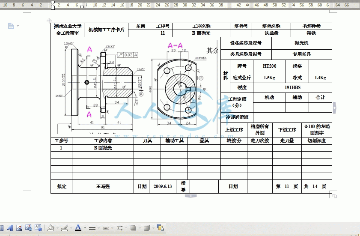Click the '机械加工工序卡片' title cell

[106, 30]
